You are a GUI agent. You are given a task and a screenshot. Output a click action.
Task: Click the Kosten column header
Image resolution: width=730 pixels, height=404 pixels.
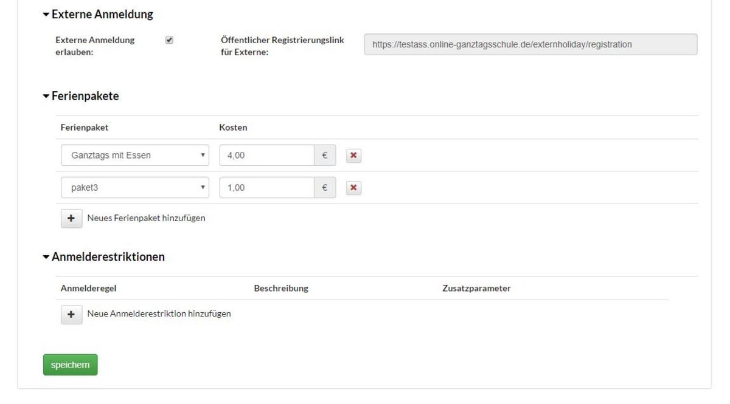coord(233,128)
